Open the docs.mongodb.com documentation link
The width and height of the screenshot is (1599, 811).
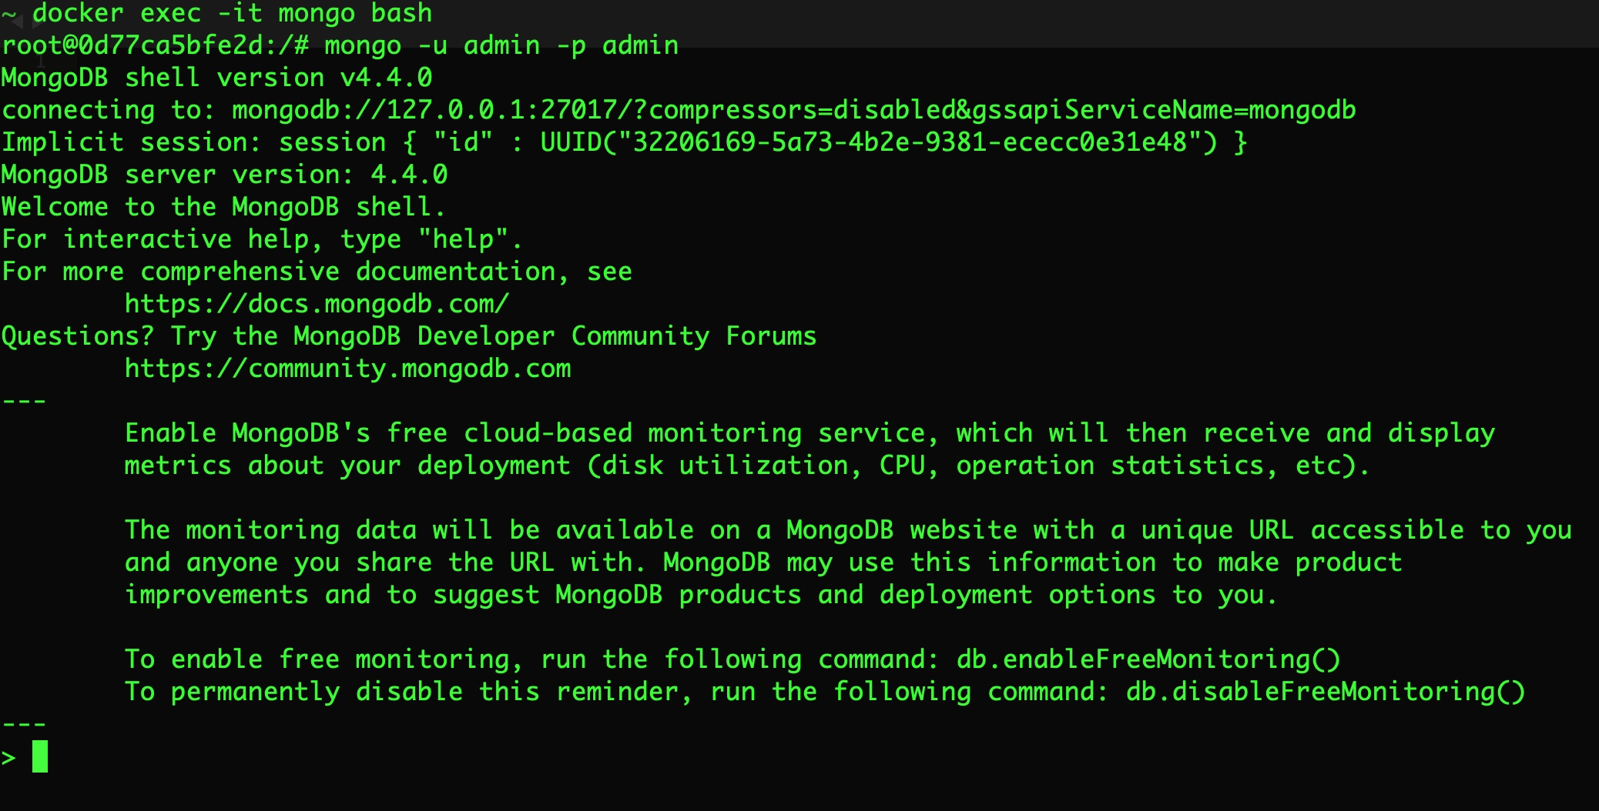point(317,304)
